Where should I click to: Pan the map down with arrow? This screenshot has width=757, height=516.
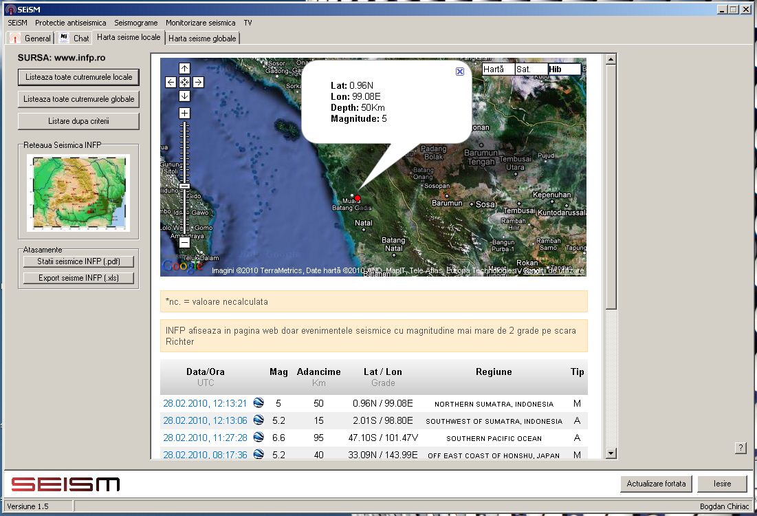point(184,96)
